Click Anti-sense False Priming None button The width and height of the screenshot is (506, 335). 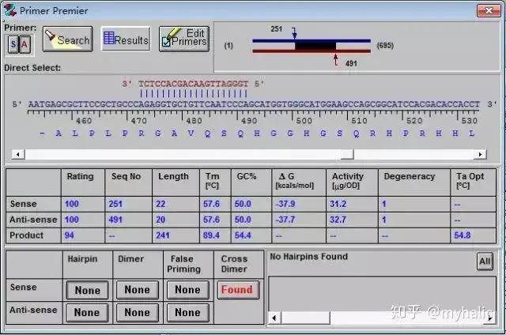(188, 312)
